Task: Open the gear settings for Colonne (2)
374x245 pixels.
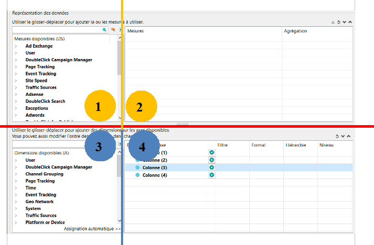Action: pos(212,160)
